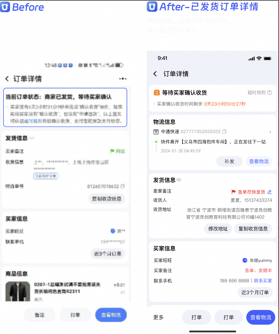Click the Wangwang icon in Before 买家旺旺 row
This screenshot has height=334, width=279.
point(113,231)
